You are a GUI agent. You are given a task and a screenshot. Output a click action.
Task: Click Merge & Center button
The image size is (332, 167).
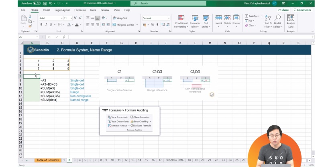pyautogui.click(x=123, y=25)
